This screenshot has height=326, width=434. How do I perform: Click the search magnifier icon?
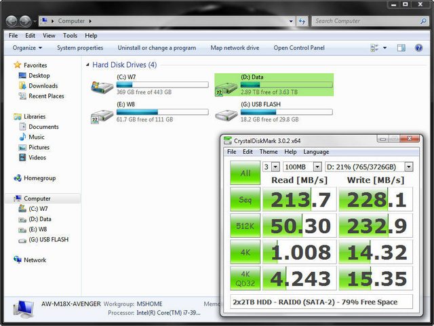(423, 21)
